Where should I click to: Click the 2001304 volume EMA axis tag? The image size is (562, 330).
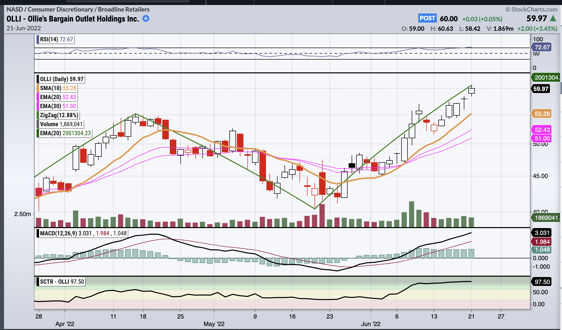(545, 78)
